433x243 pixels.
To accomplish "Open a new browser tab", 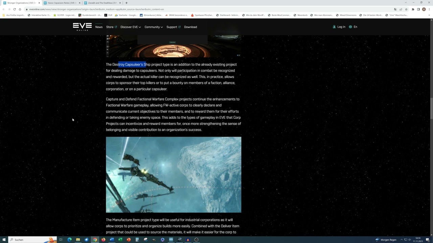I will pyautogui.click(x=127, y=3).
